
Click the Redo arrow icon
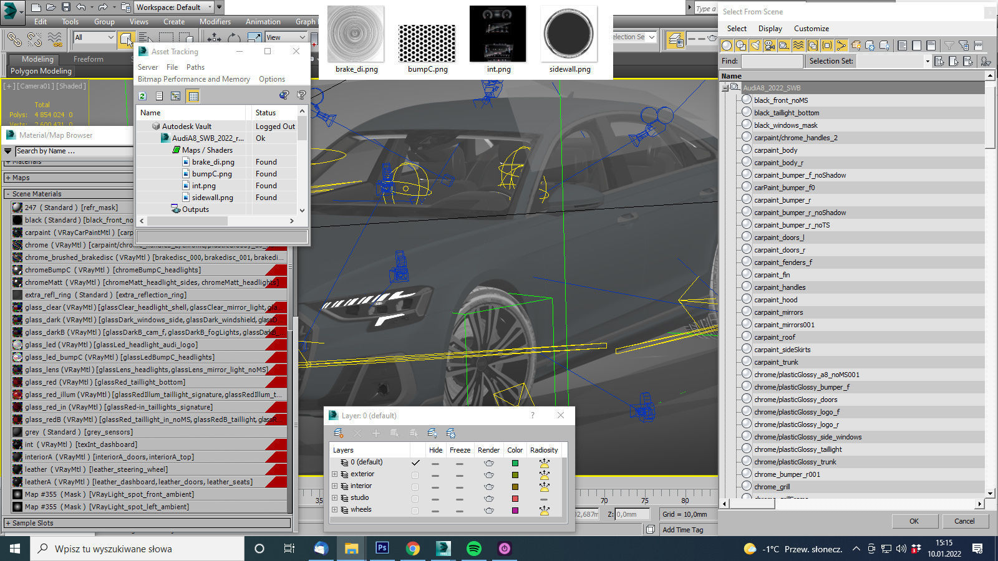click(x=103, y=7)
